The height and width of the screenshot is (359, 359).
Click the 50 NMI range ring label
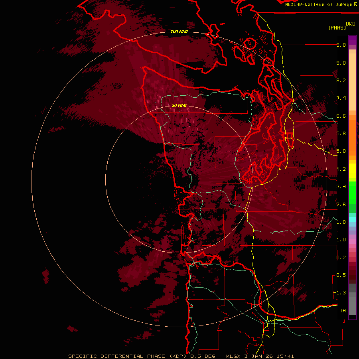179,106
